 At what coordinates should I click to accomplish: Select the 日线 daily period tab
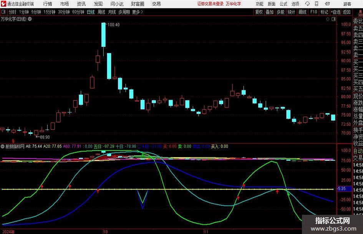click(x=91, y=12)
